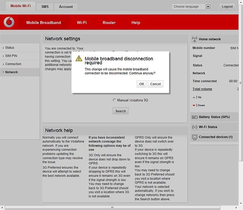Click the Mobile number label
The height and width of the screenshot is (210, 243).
[204, 48]
